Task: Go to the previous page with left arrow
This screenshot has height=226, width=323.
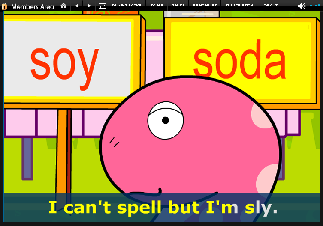Action: [x=77, y=6]
